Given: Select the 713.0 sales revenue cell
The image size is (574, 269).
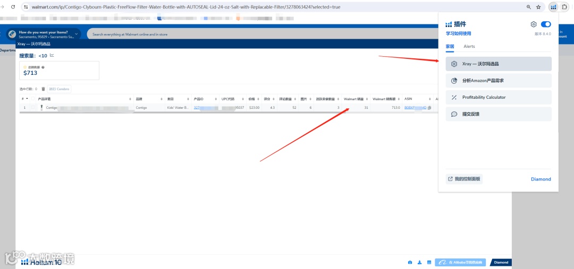Looking at the screenshot, I should (395, 108).
